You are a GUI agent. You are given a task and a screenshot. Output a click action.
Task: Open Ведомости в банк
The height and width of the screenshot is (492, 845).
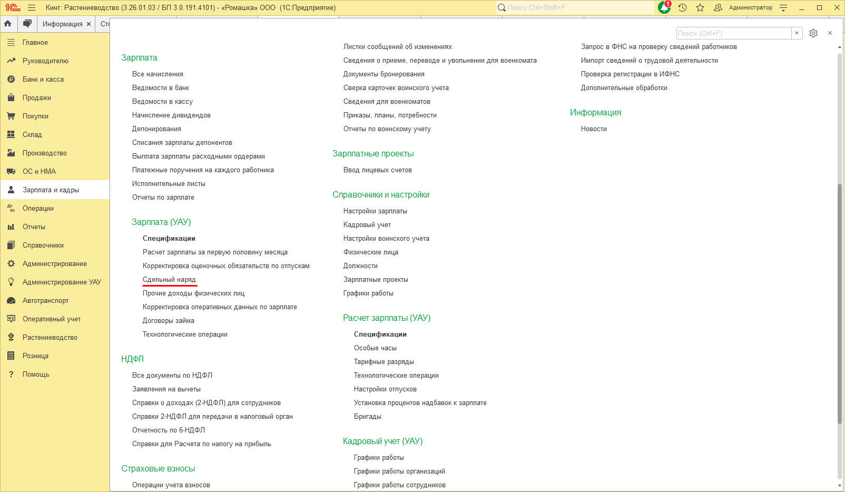[161, 88]
